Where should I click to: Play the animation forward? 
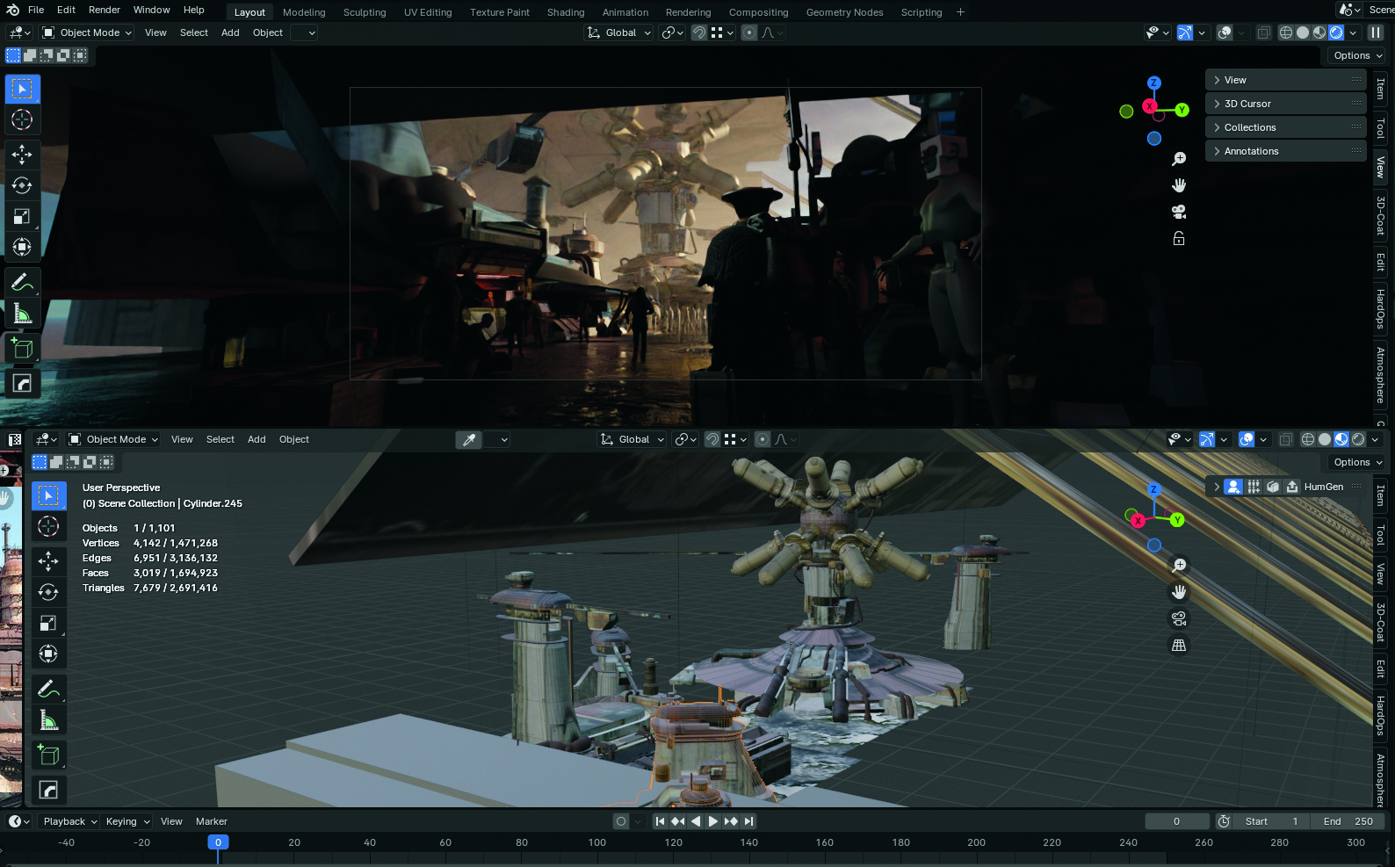point(712,821)
